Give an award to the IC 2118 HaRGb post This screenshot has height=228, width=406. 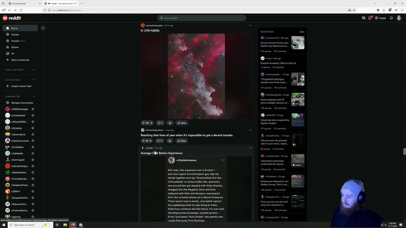click(170, 123)
